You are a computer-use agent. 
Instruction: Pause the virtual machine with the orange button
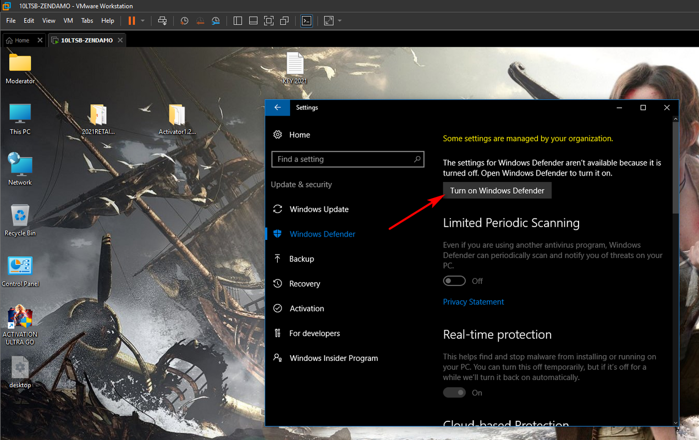pos(131,20)
